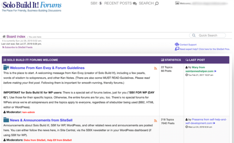Click the Board index home icon
This screenshot has height=143, width=234.
[x=4, y=36]
